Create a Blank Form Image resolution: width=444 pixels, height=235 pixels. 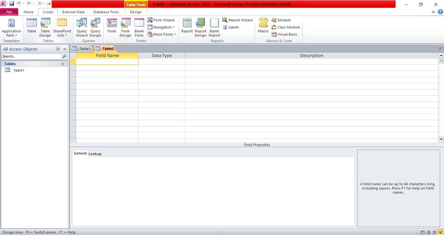pos(139,28)
